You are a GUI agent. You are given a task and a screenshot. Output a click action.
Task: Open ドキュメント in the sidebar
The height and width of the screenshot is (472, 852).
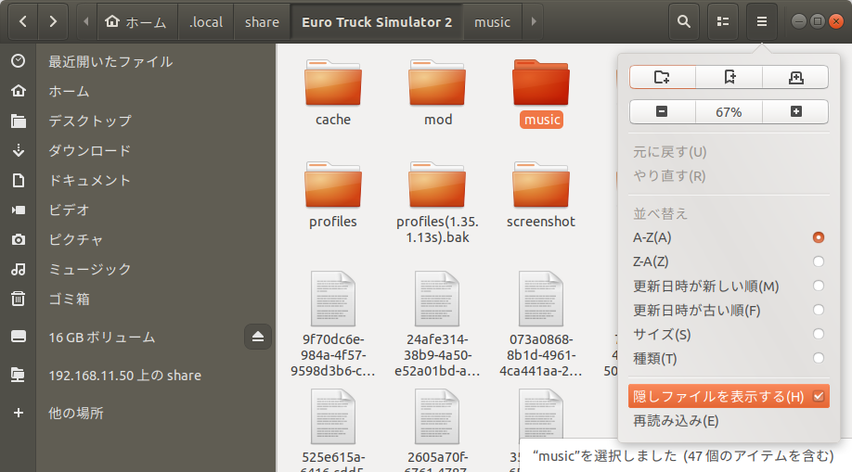pos(138,180)
